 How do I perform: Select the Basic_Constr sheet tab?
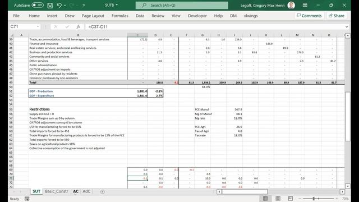57,191
